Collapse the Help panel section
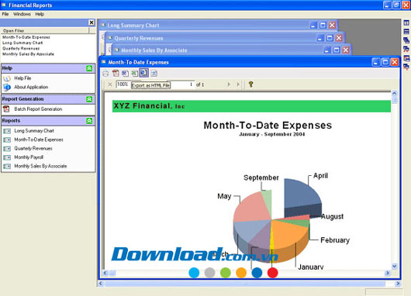Image resolution: width=411 pixels, height=296 pixels. click(89, 68)
